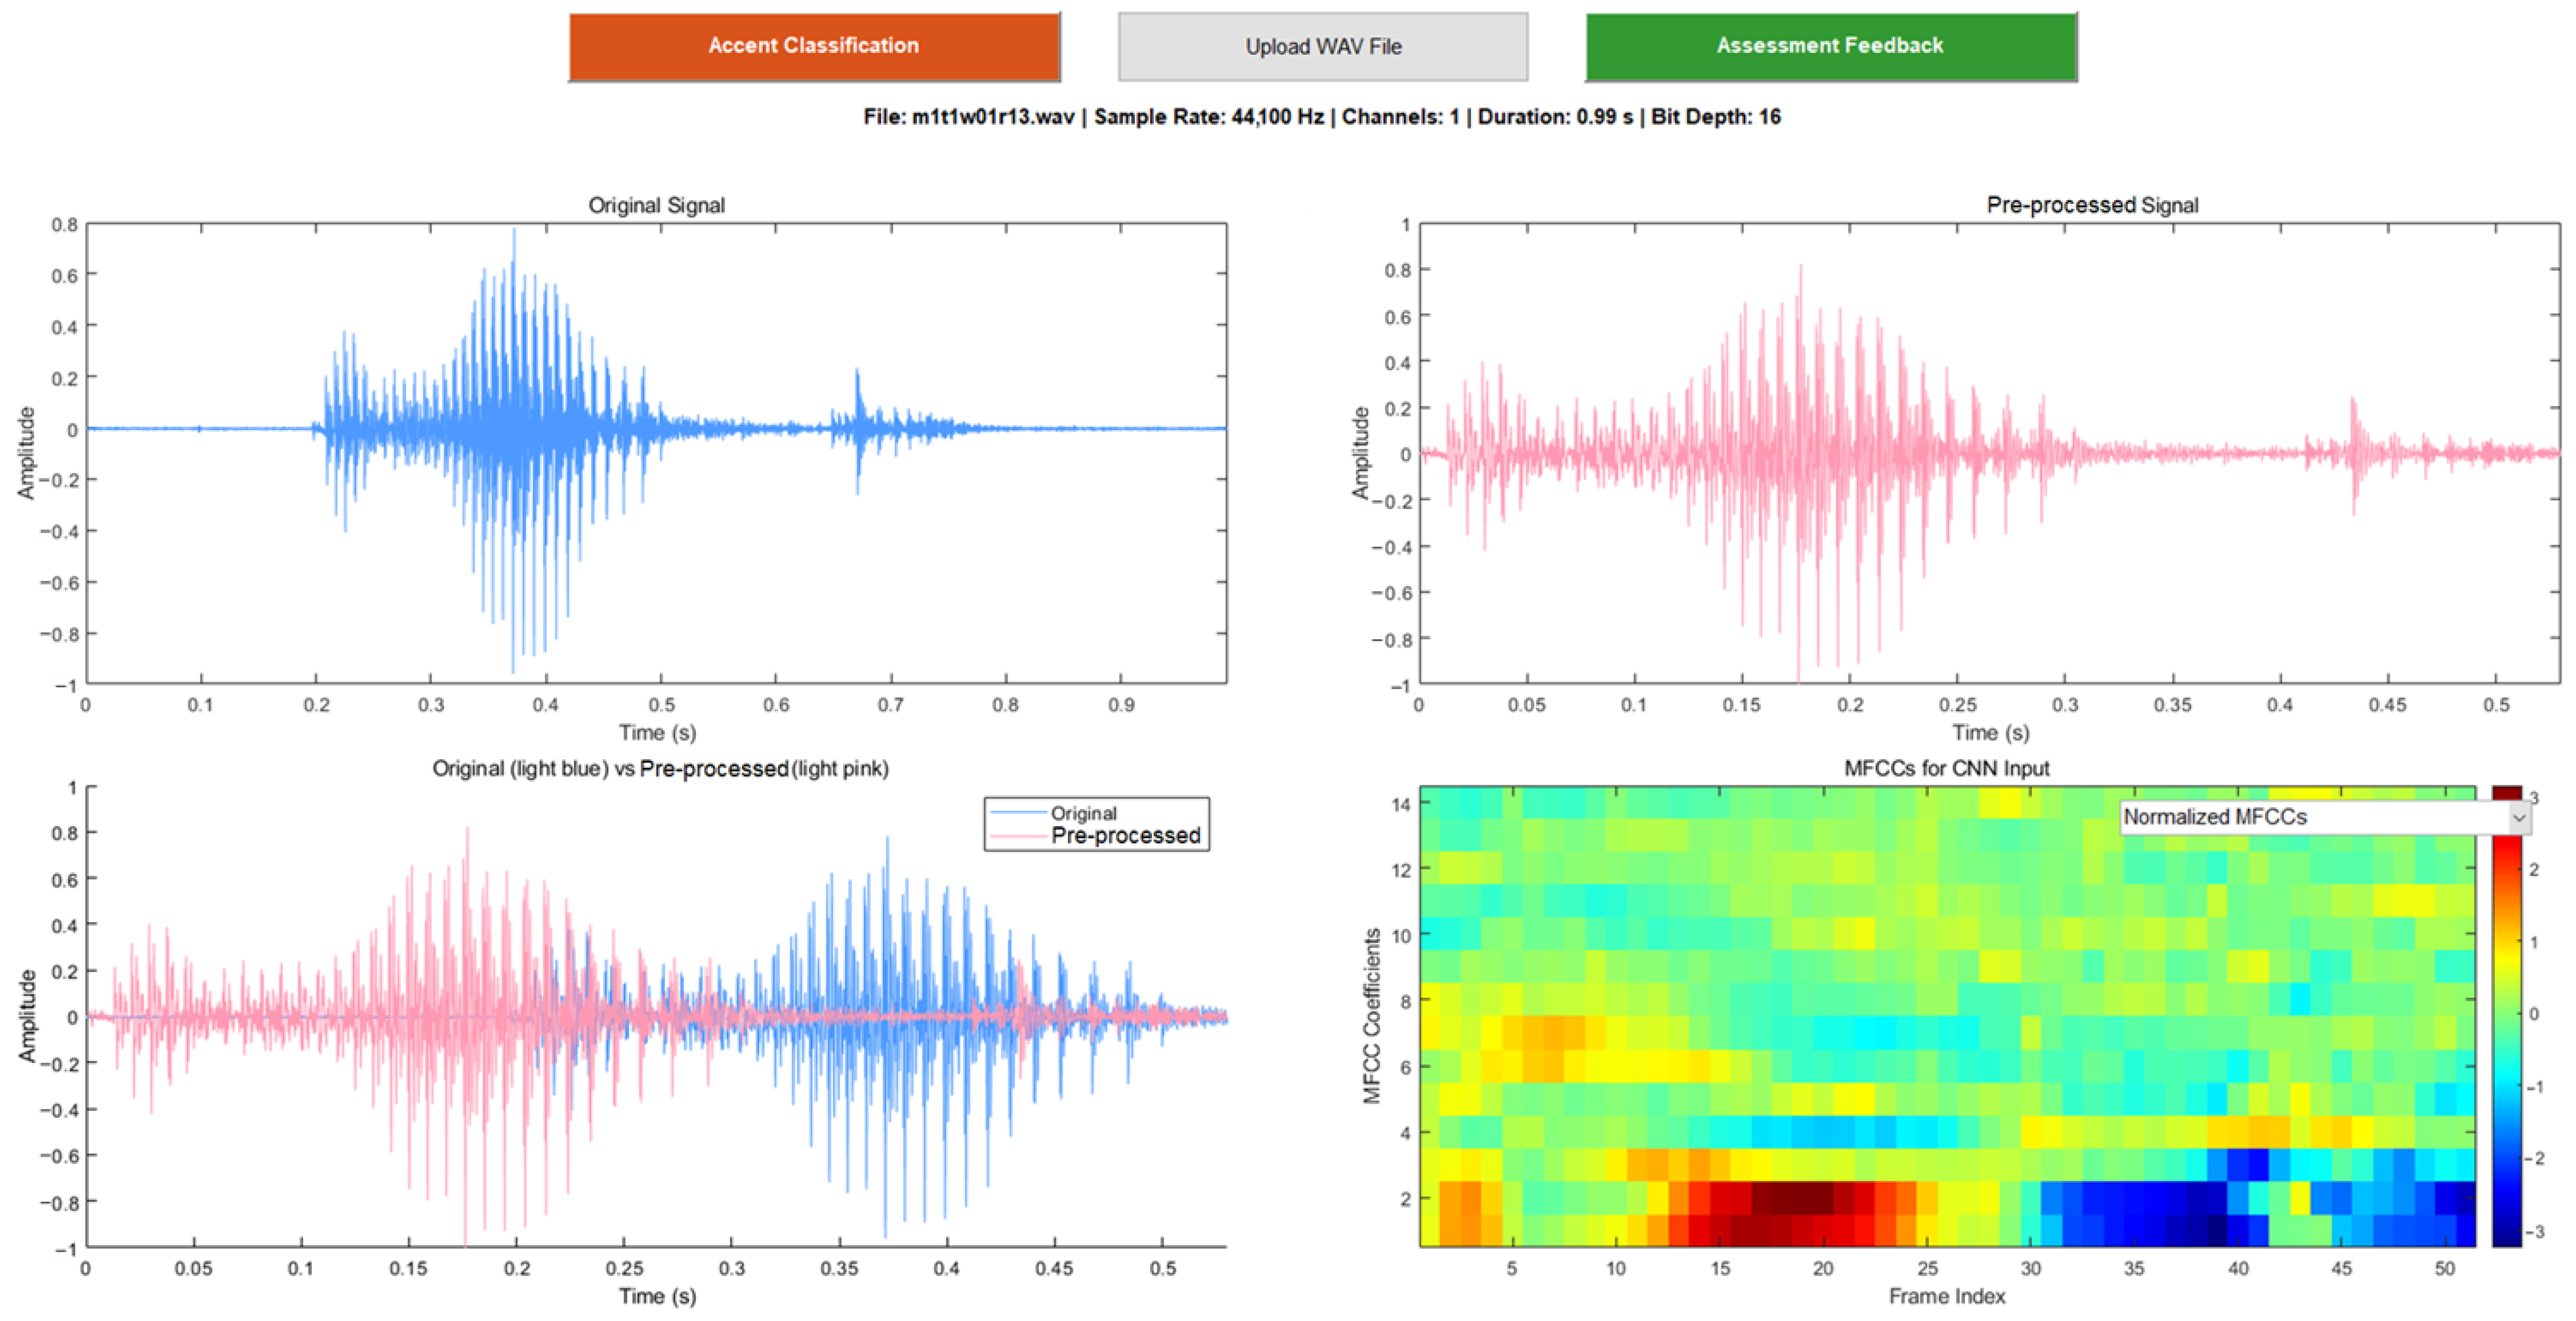Screen dimensions: 2576x1321
Task: Open the Upload WAV File button
Action: [x=1323, y=46]
